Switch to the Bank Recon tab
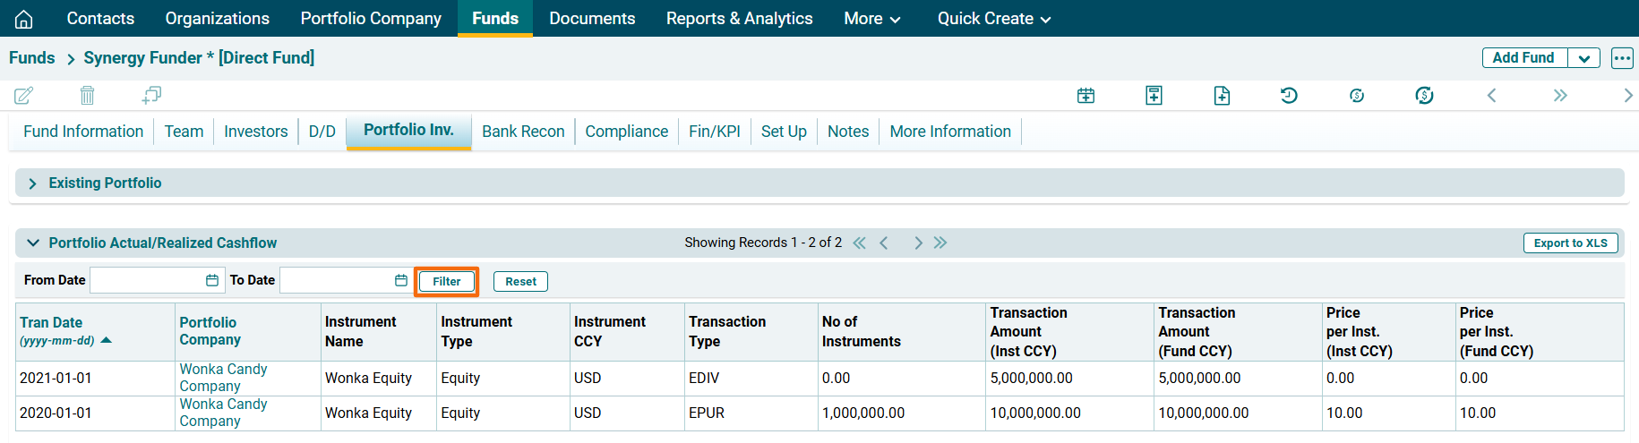 pos(523,132)
